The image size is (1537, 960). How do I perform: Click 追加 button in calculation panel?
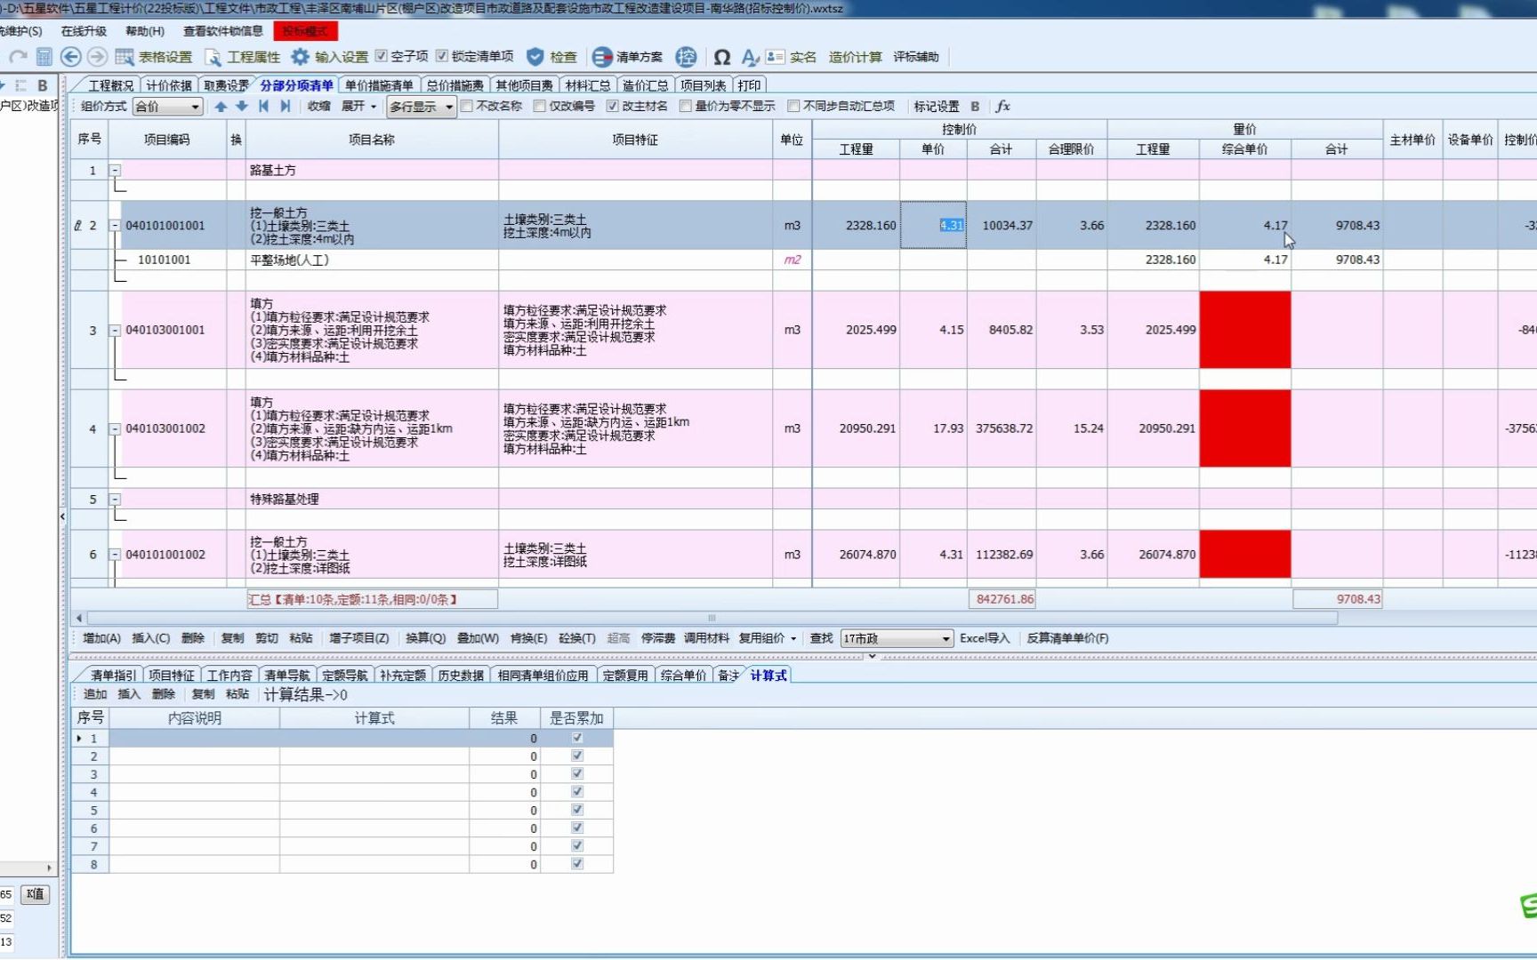(94, 694)
